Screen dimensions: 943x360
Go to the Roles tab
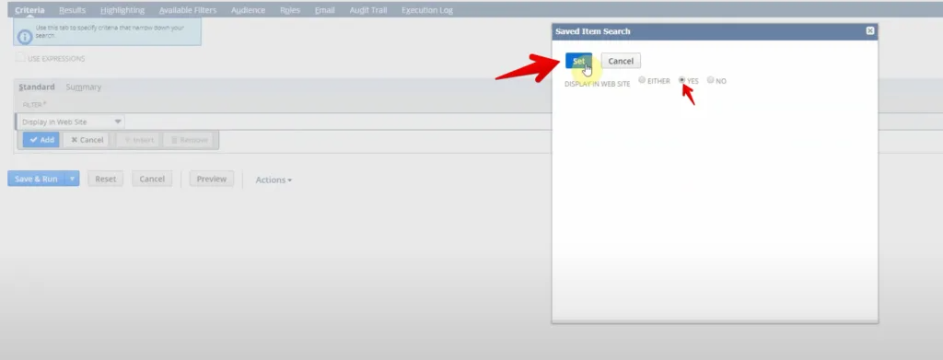290,10
